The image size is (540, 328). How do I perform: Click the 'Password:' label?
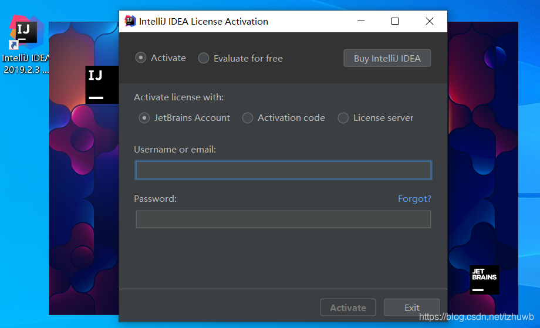(x=155, y=199)
